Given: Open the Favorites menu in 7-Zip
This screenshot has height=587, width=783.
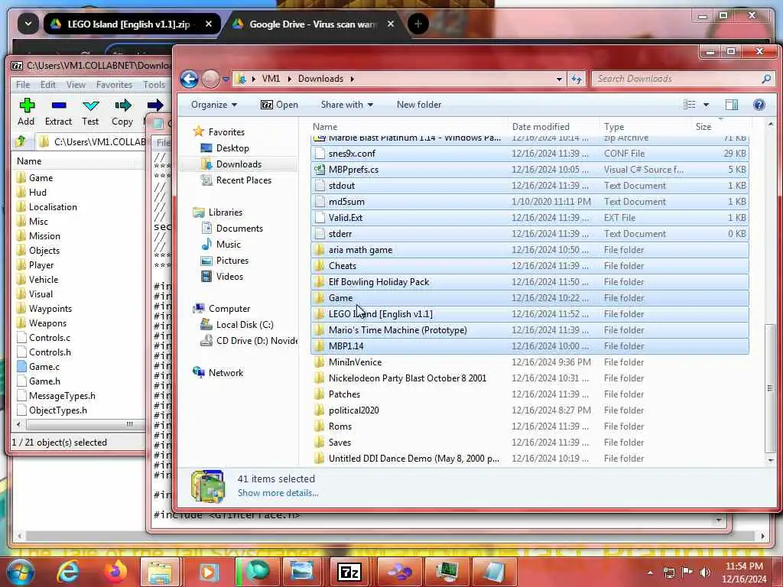Looking at the screenshot, I should coord(115,85).
